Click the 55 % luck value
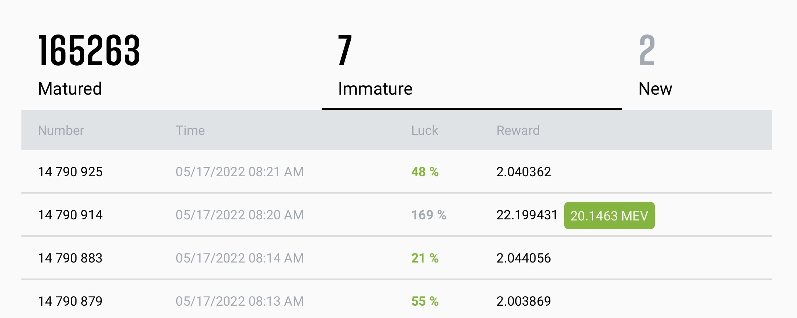The width and height of the screenshot is (797, 318). 425,301
